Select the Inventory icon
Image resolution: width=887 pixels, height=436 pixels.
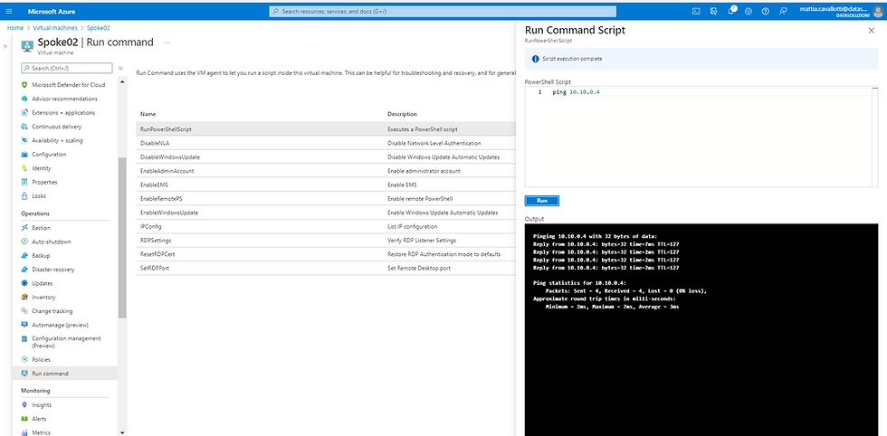point(24,298)
